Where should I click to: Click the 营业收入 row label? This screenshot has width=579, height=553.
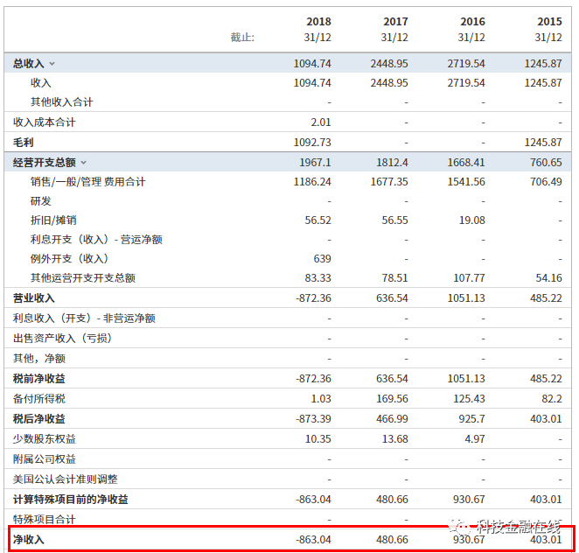tap(33, 298)
